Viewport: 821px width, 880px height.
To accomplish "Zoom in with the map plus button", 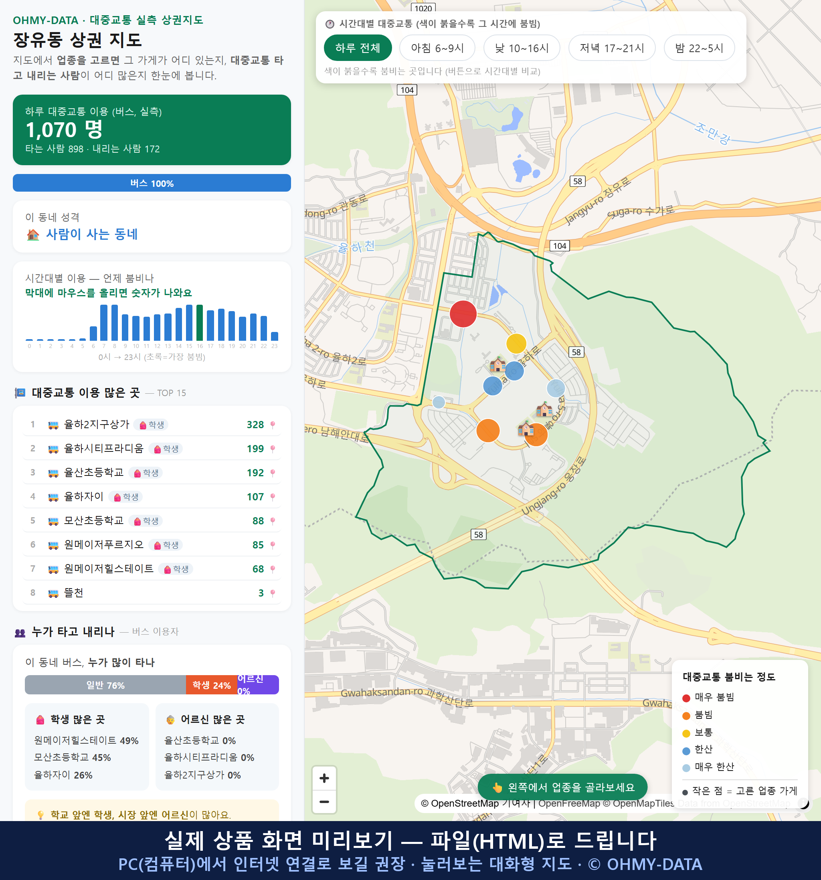I will (x=324, y=778).
